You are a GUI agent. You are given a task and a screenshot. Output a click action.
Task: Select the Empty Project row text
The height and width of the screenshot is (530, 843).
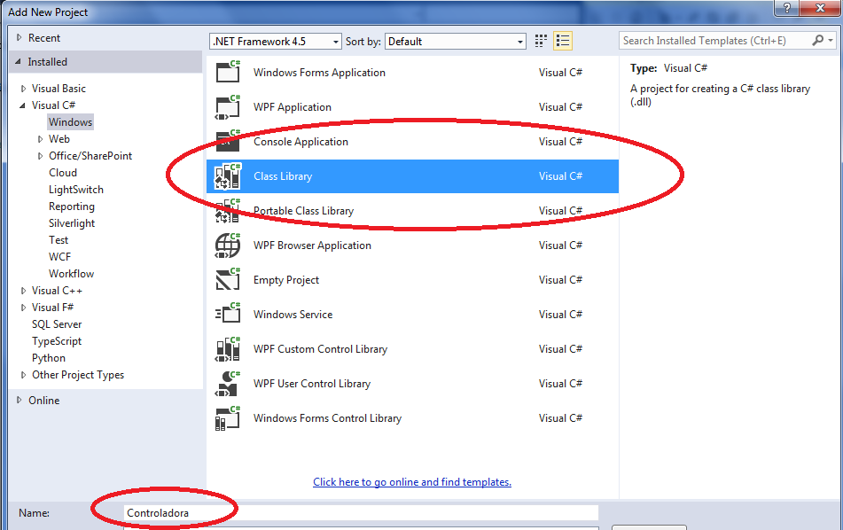click(x=286, y=280)
